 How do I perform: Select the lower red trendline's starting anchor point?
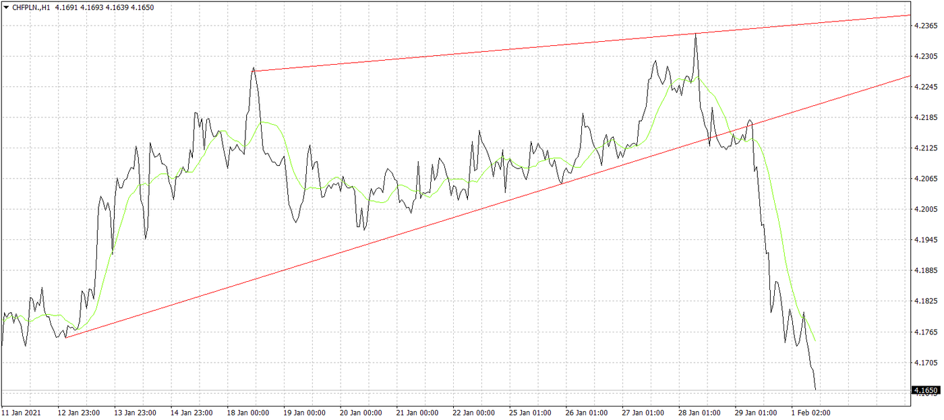tap(65, 336)
